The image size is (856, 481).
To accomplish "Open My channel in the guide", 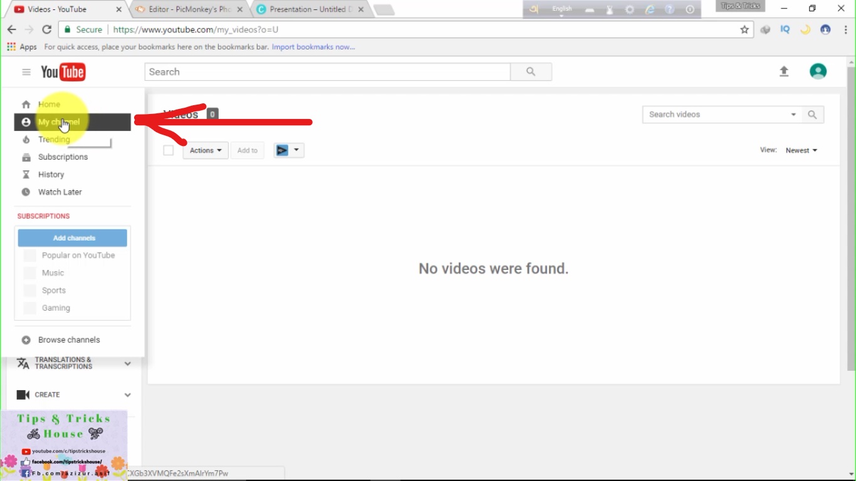I will [73, 122].
